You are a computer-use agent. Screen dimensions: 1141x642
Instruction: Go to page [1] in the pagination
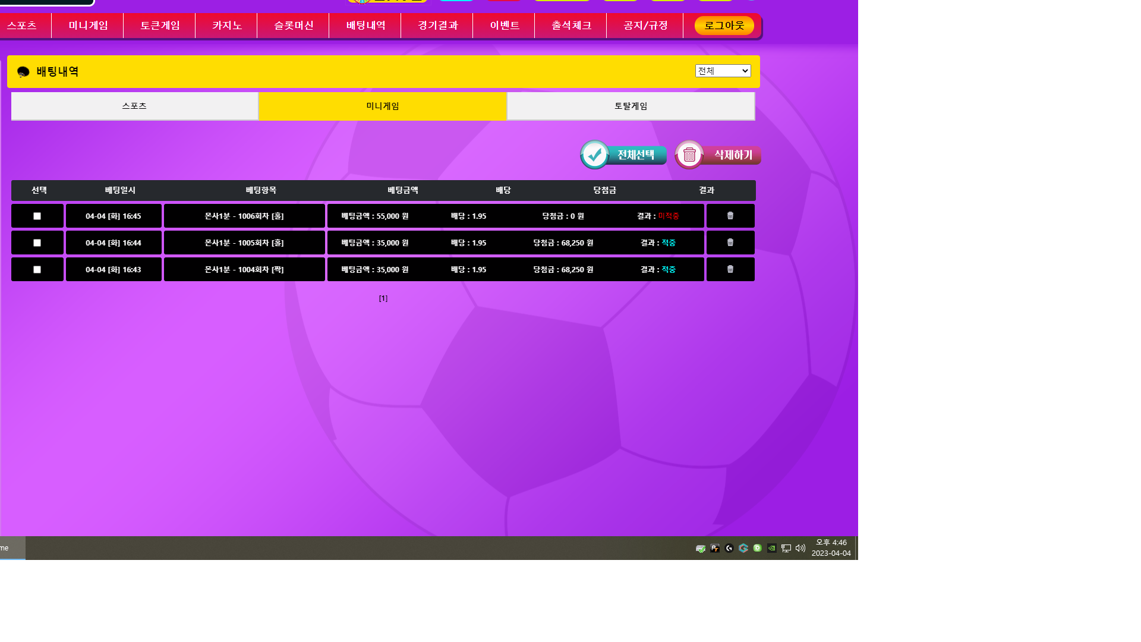click(383, 298)
